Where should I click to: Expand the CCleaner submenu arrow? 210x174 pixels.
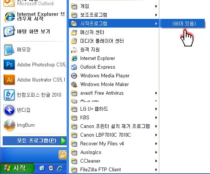pos(156,161)
